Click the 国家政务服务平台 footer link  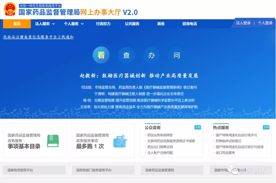[x=20, y=170]
